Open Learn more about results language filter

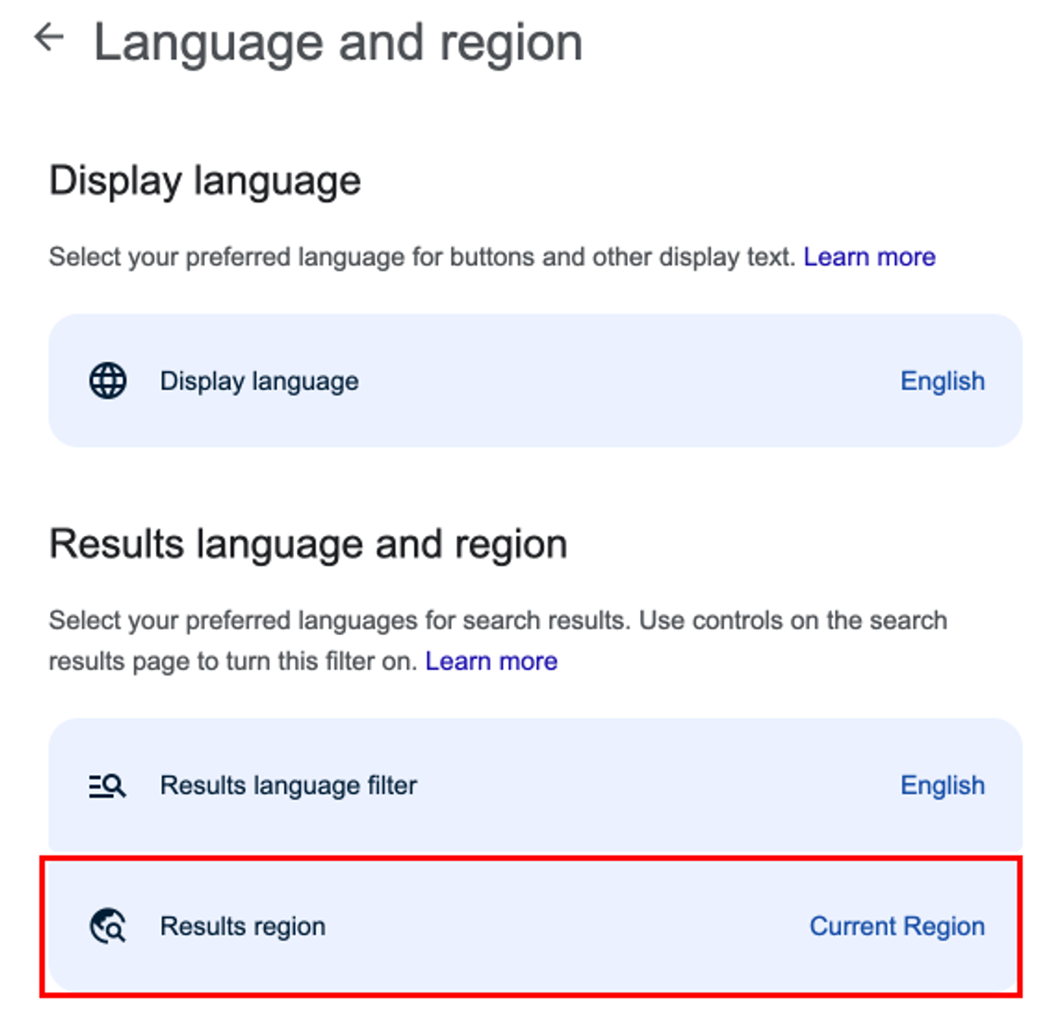[x=492, y=660]
